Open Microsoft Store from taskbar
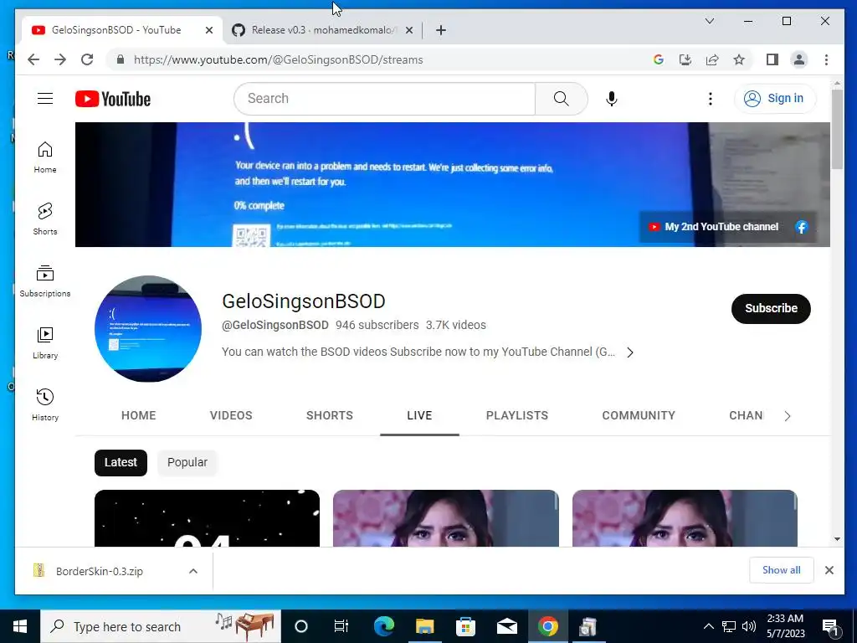 coord(465,626)
